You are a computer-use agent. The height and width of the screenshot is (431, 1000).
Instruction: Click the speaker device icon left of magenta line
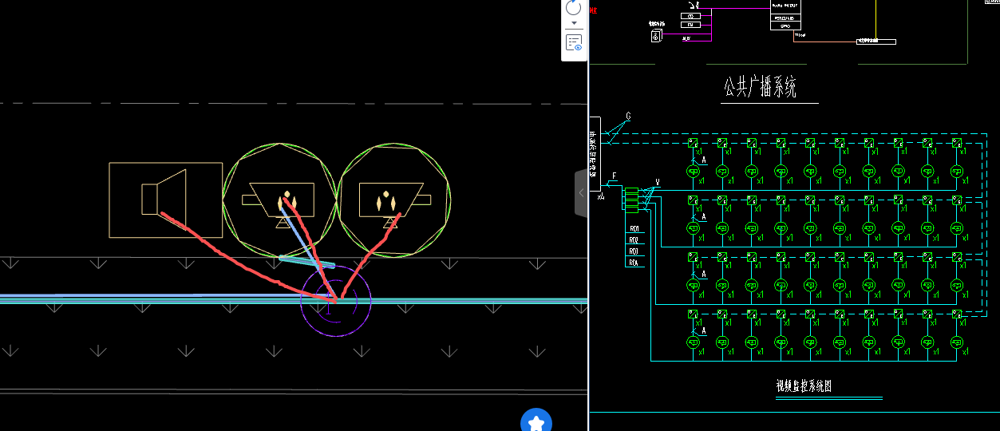[657, 36]
